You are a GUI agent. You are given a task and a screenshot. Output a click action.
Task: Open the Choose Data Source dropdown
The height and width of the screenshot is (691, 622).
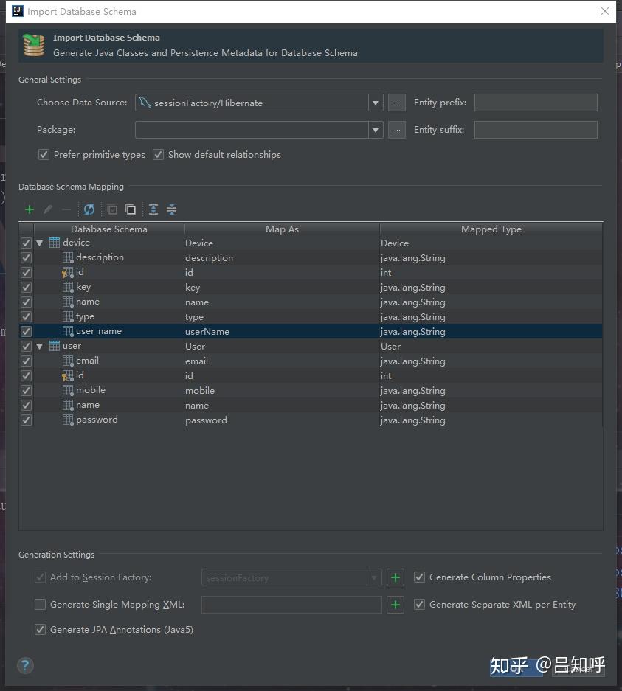376,103
